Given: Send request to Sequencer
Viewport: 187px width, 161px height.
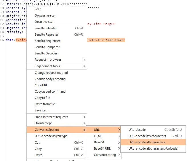Looking at the screenshot, I should (57, 41).
